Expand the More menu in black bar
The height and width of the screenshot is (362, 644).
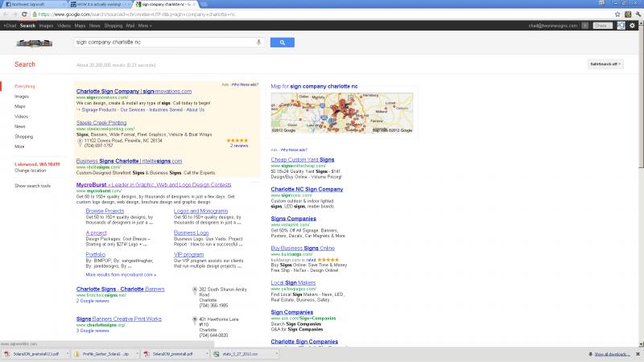tap(145, 26)
